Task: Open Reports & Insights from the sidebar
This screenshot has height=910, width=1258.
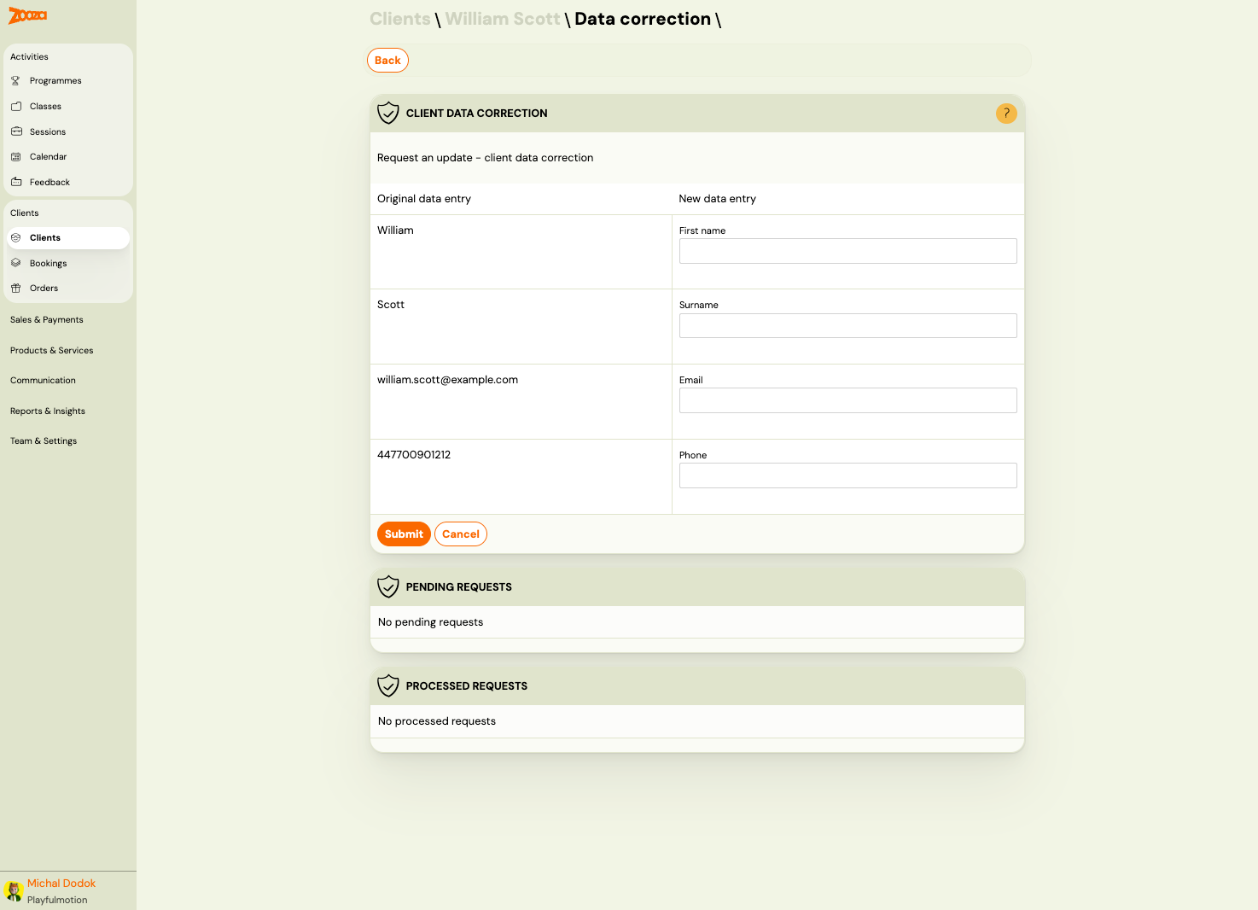Action: tap(47, 411)
